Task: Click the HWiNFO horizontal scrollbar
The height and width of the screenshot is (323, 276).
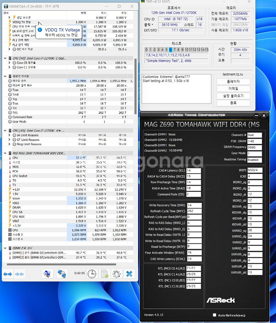Action: pyautogui.click(x=61, y=264)
